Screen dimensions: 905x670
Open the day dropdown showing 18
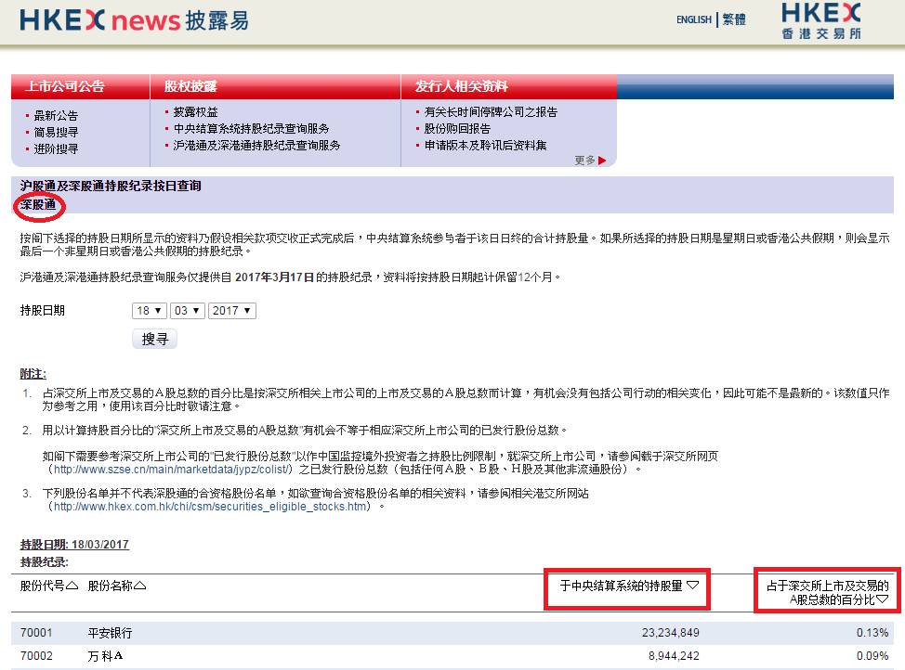pyautogui.click(x=148, y=311)
